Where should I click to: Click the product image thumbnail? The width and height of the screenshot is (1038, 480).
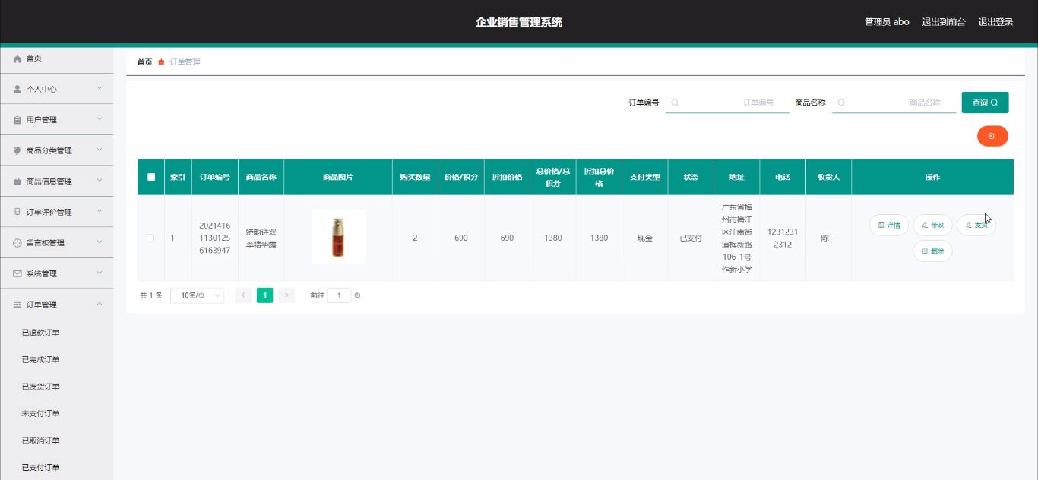(x=338, y=237)
